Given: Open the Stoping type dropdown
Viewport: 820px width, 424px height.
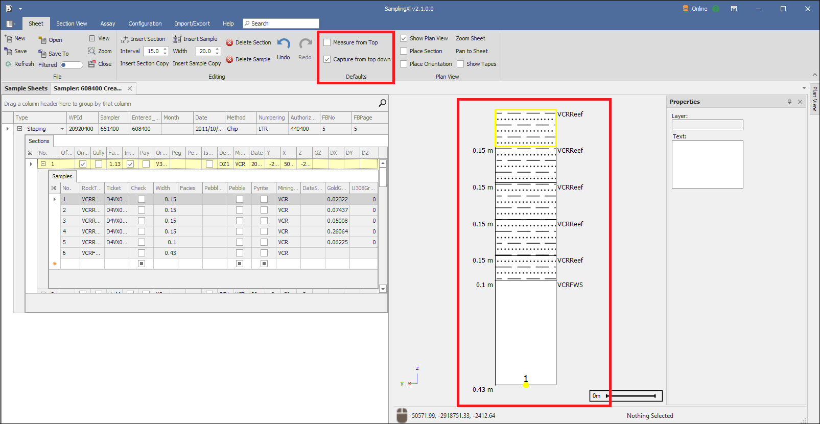Looking at the screenshot, I should (62, 129).
